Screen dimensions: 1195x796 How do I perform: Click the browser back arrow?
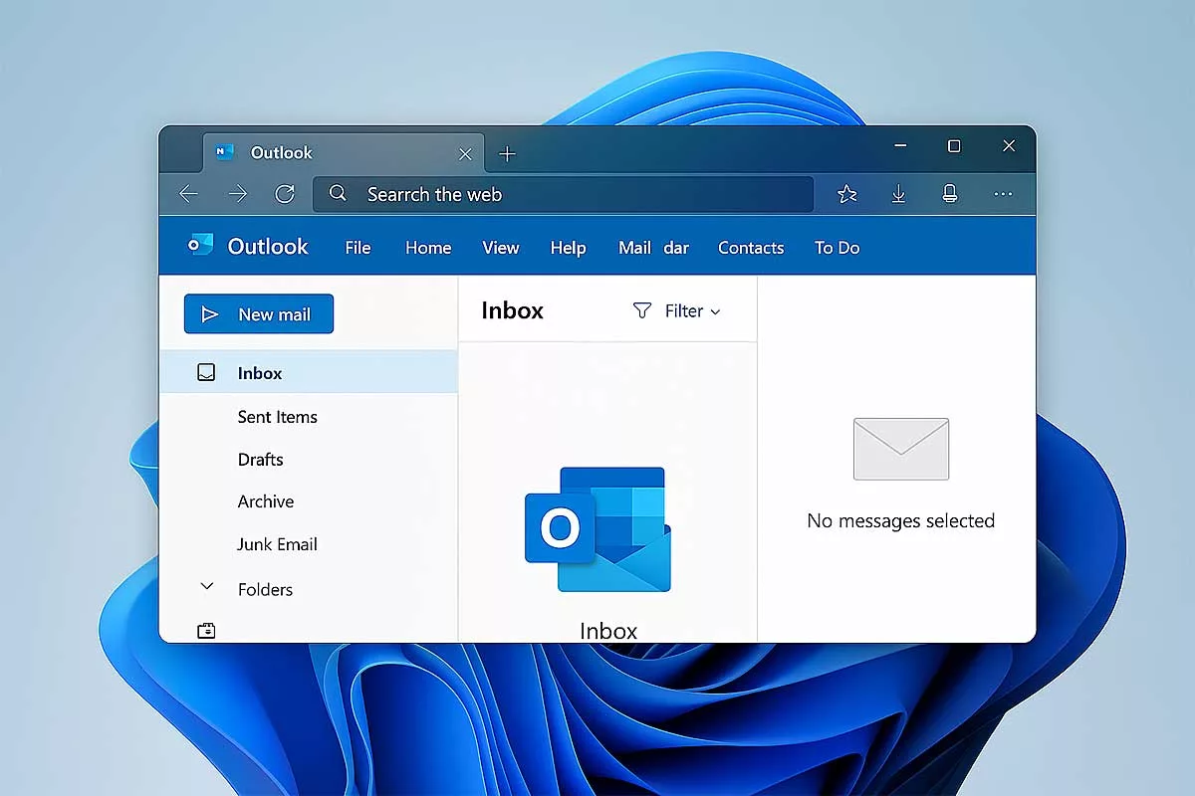pyautogui.click(x=188, y=194)
